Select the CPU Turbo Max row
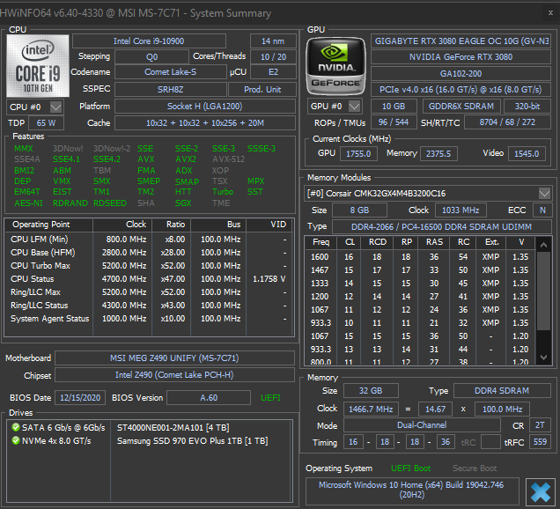The width and height of the screenshot is (560, 509). coord(149,265)
